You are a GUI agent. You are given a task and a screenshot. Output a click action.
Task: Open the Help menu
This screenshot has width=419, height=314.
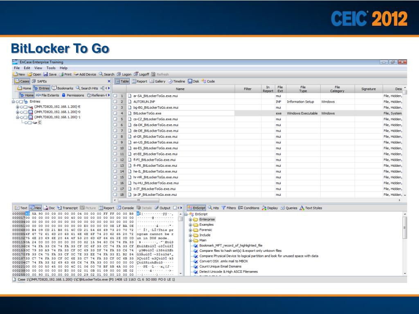click(63, 68)
